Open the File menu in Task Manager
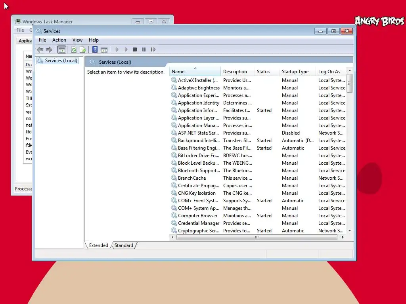The image size is (406, 304). point(20,30)
